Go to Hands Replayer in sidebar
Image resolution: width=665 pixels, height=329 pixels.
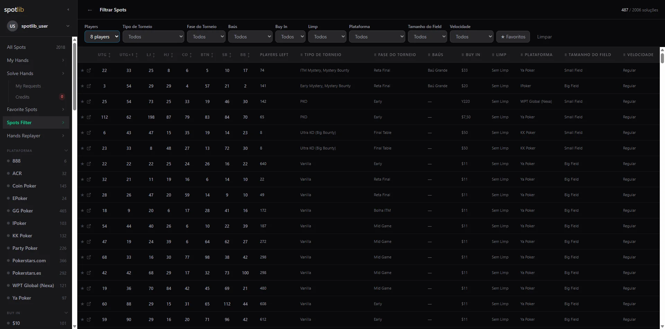click(x=36, y=136)
